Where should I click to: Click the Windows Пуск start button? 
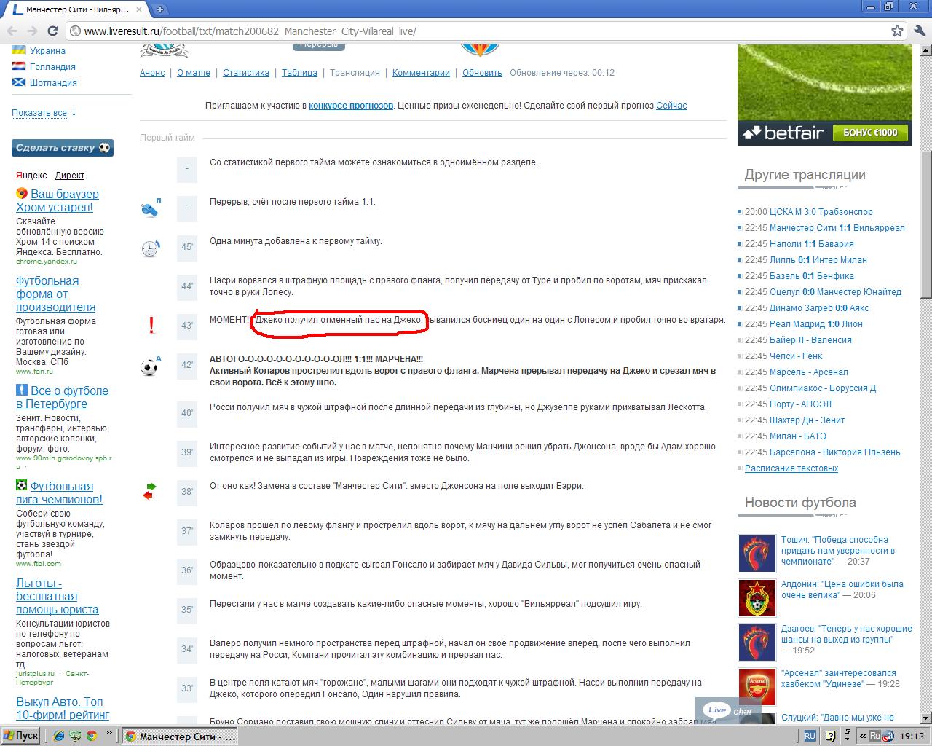(x=20, y=735)
